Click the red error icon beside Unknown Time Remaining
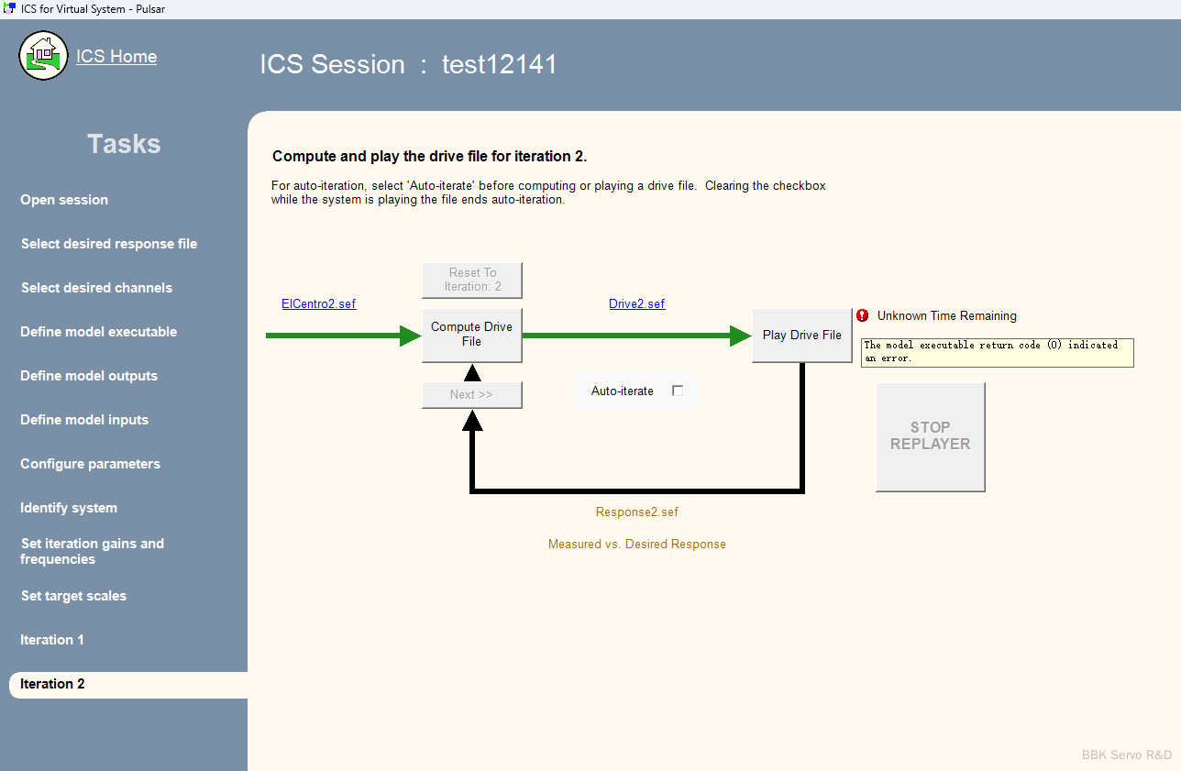 [x=862, y=316]
